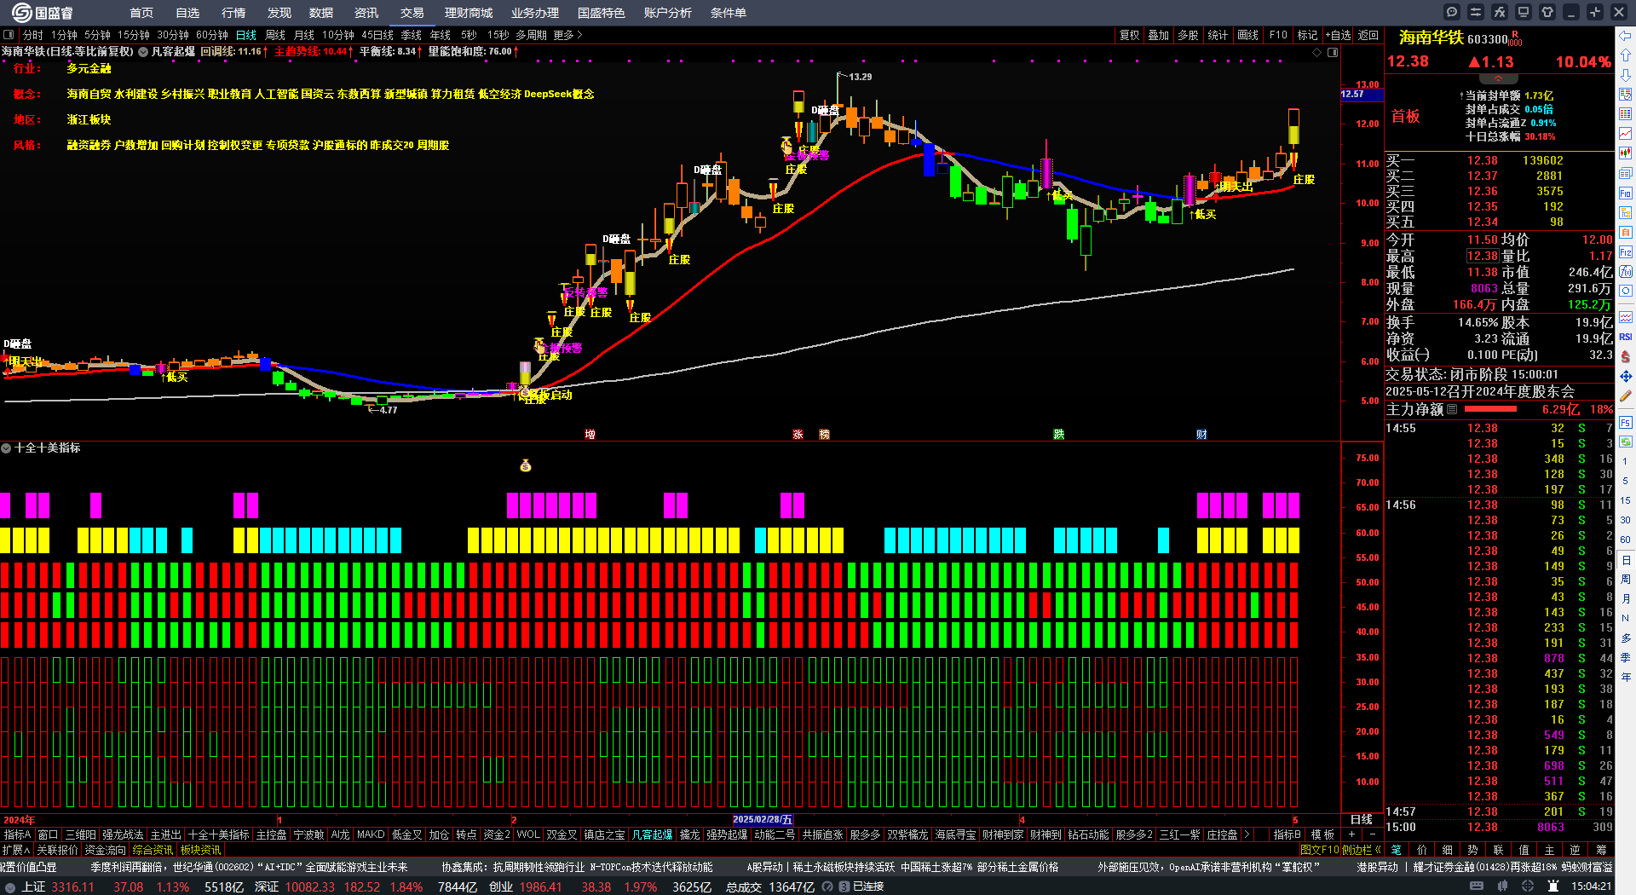The width and height of the screenshot is (1636, 895).
Task: Select the 凡客起爆 indicator tab
Action: [653, 834]
